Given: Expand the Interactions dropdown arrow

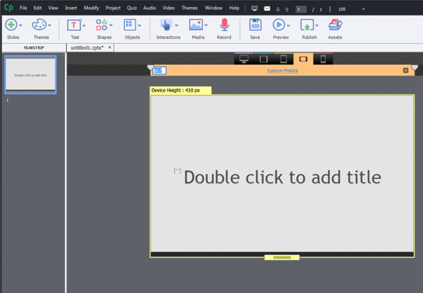Looking at the screenshot, I should coord(176,25).
